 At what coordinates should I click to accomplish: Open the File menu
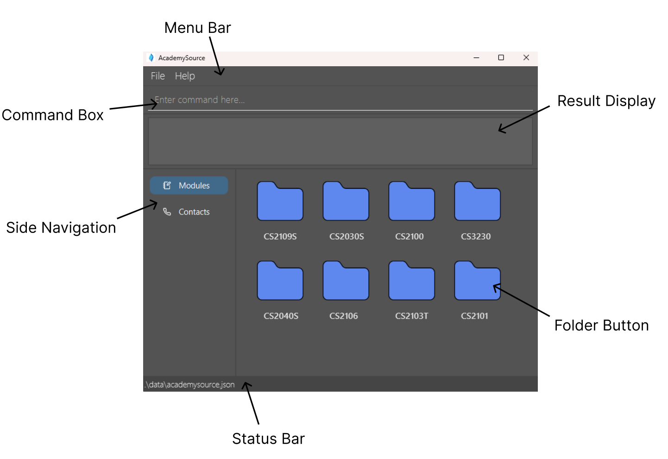[x=158, y=75]
